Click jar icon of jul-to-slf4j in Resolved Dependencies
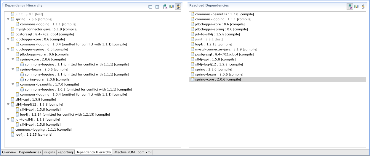This screenshot has height=156, width=370. coord(192,34)
